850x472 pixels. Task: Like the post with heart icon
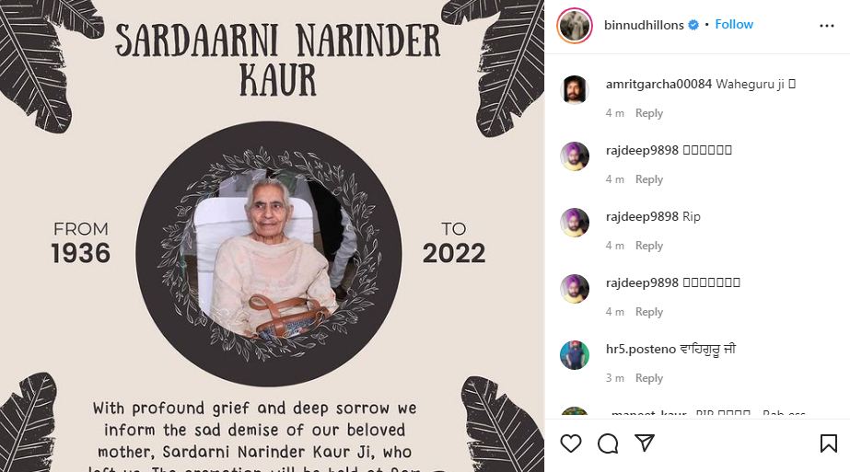pyautogui.click(x=571, y=443)
